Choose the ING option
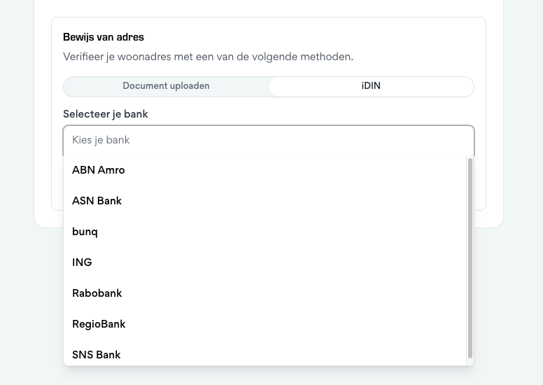 click(82, 262)
